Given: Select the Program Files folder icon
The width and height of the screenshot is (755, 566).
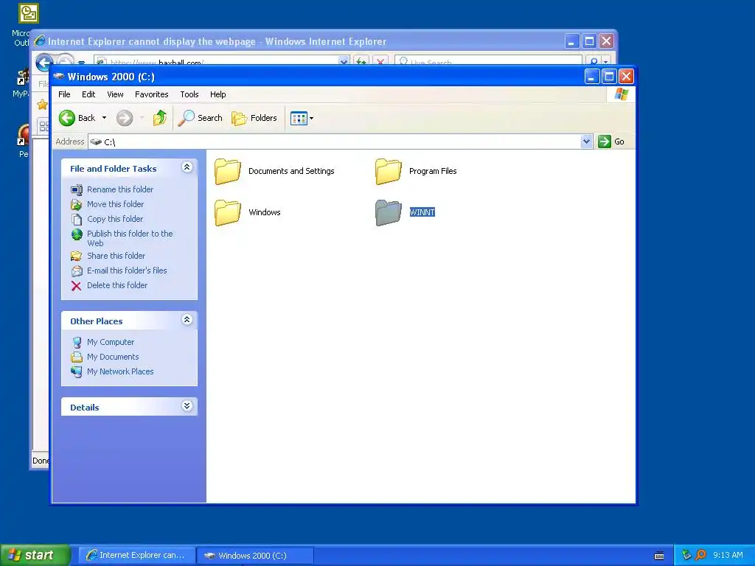Looking at the screenshot, I should [x=388, y=171].
